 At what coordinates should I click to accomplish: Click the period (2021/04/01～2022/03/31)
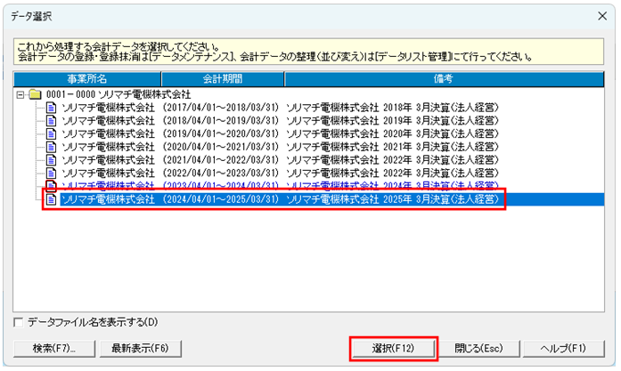pyautogui.click(x=221, y=160)
